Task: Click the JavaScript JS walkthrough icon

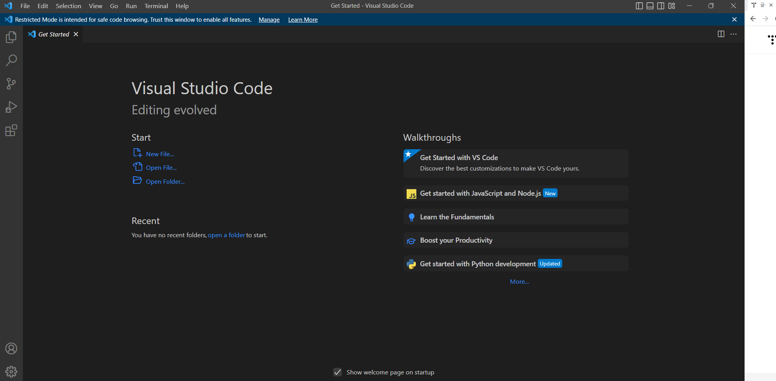Action: coord(411,194)
